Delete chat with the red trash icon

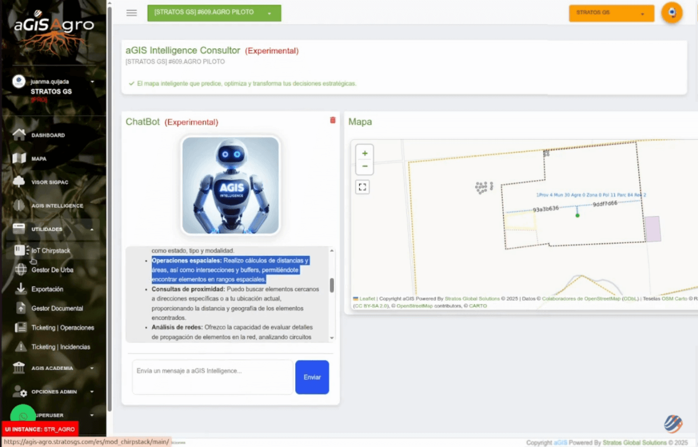[333, 120]
